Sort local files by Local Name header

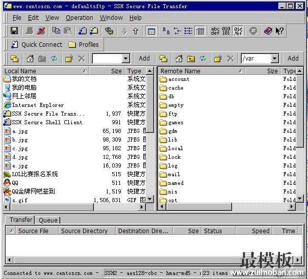(46, 71)
